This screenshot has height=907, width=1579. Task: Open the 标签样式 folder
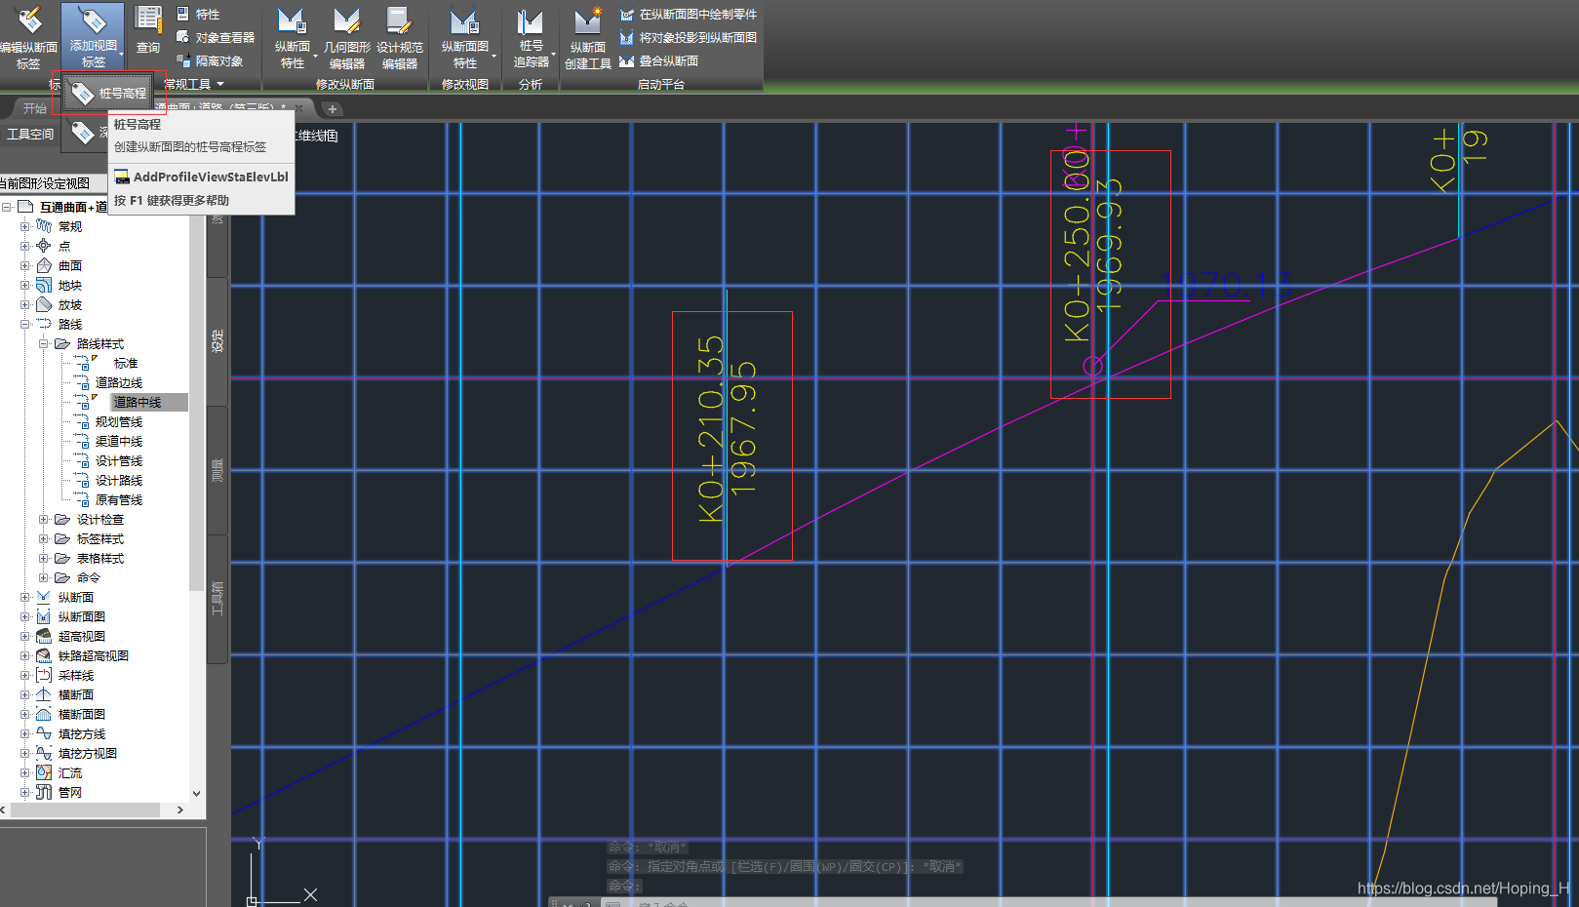(x=99, y=538)
